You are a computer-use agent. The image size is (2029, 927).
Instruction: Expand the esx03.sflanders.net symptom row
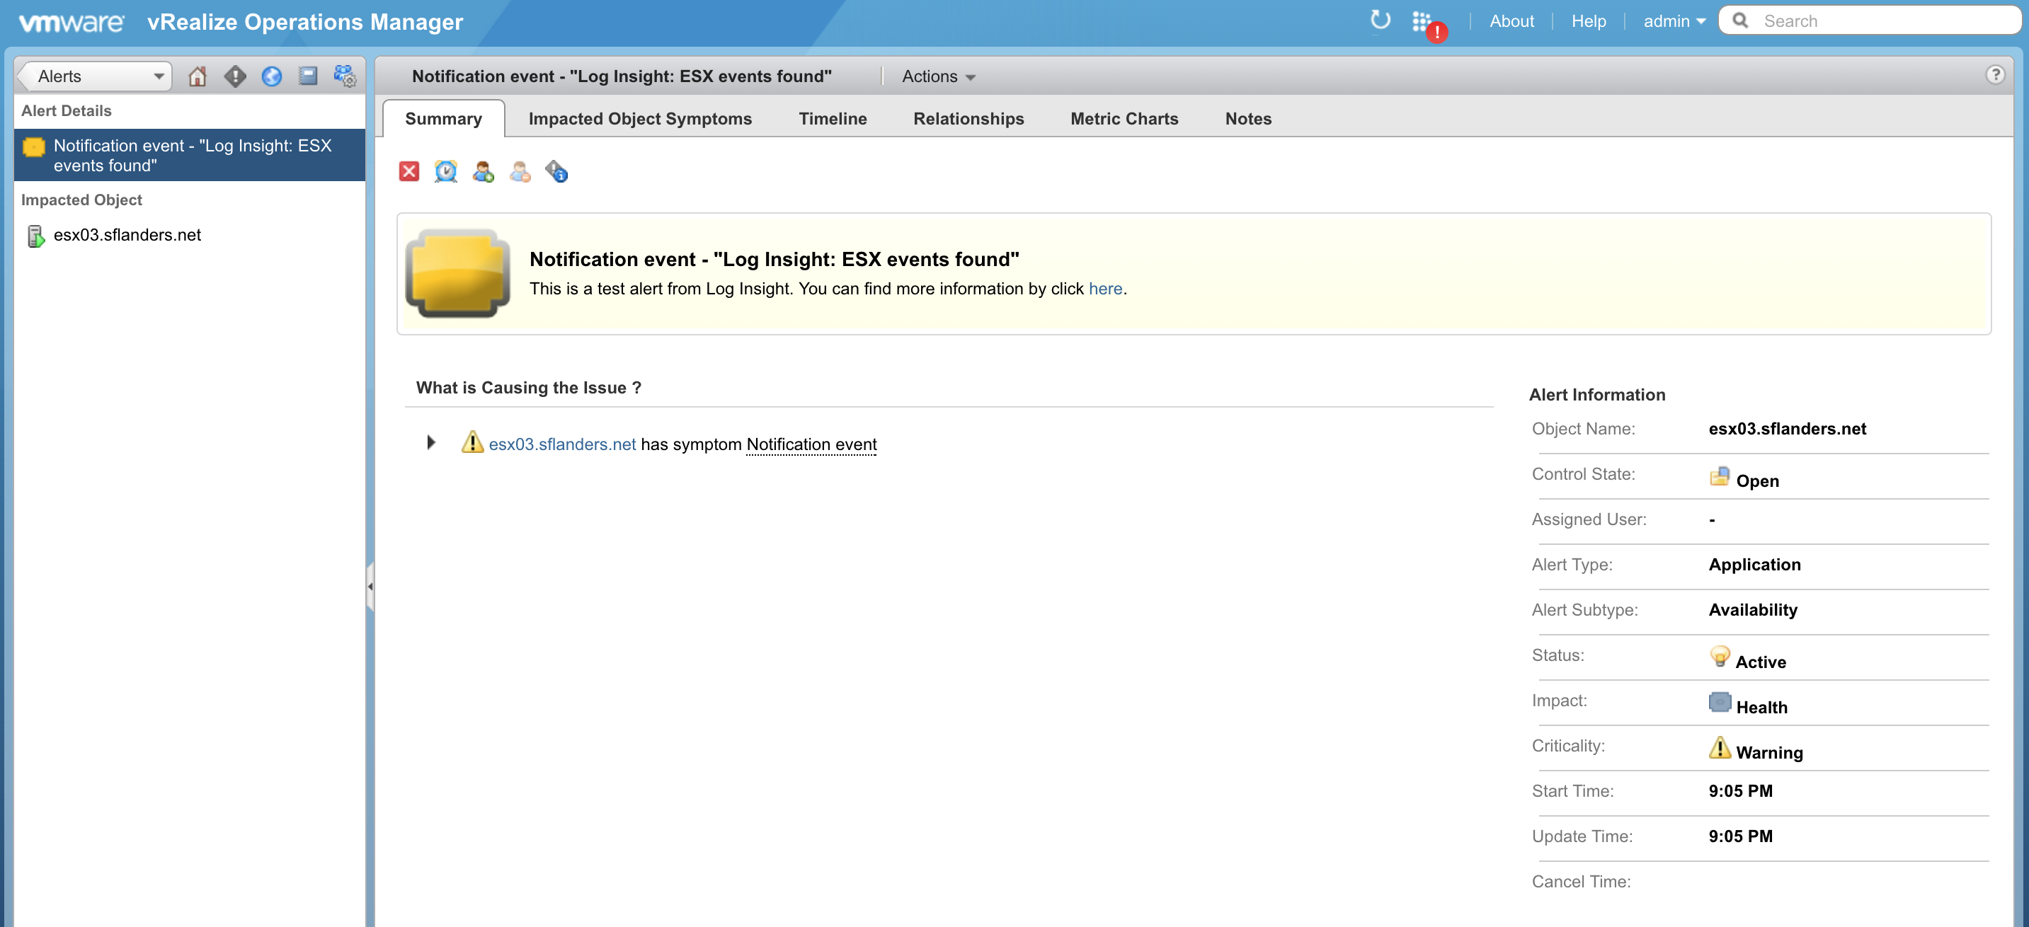point(431,442)
